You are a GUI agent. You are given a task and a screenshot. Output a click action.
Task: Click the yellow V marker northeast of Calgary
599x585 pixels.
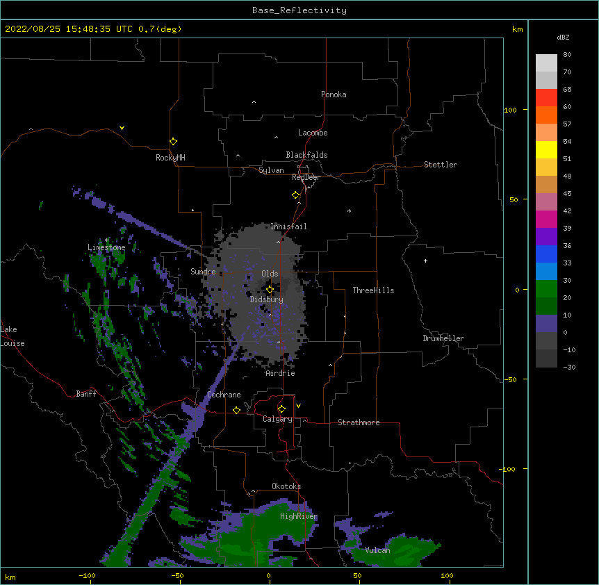pyautogui.click(x=298, y=406)
